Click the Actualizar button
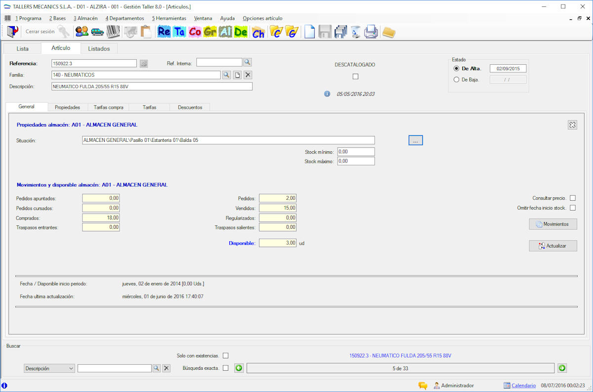593x392 pixels. pos(553,246)
